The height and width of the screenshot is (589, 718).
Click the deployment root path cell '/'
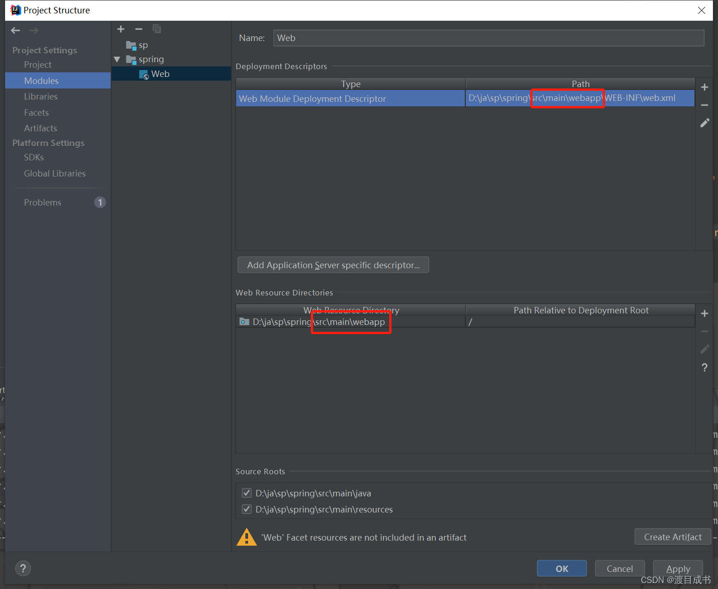point(580,322)
